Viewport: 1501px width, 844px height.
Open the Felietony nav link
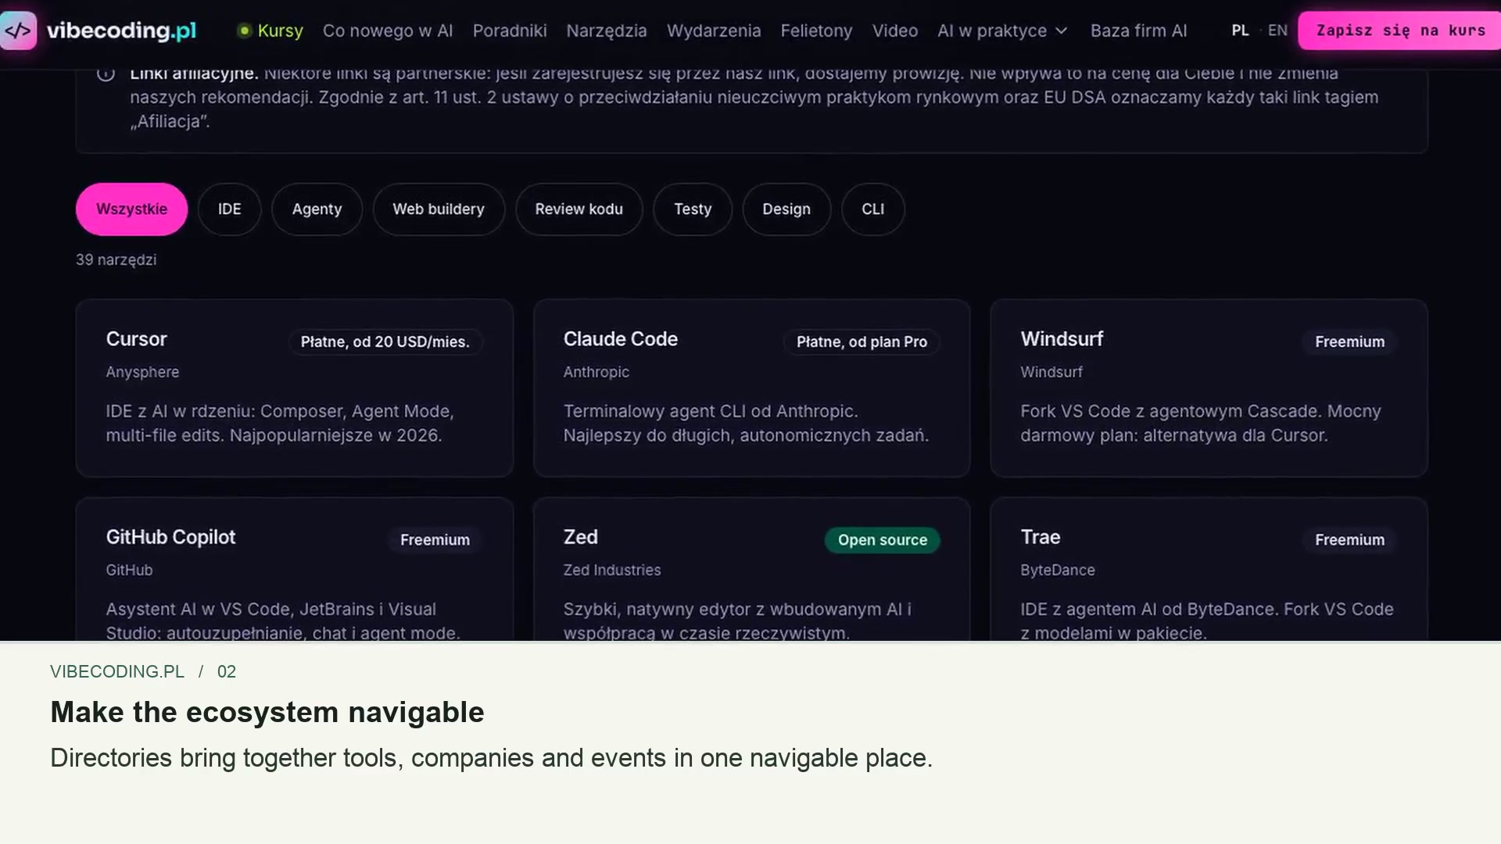tap(816, 30)
